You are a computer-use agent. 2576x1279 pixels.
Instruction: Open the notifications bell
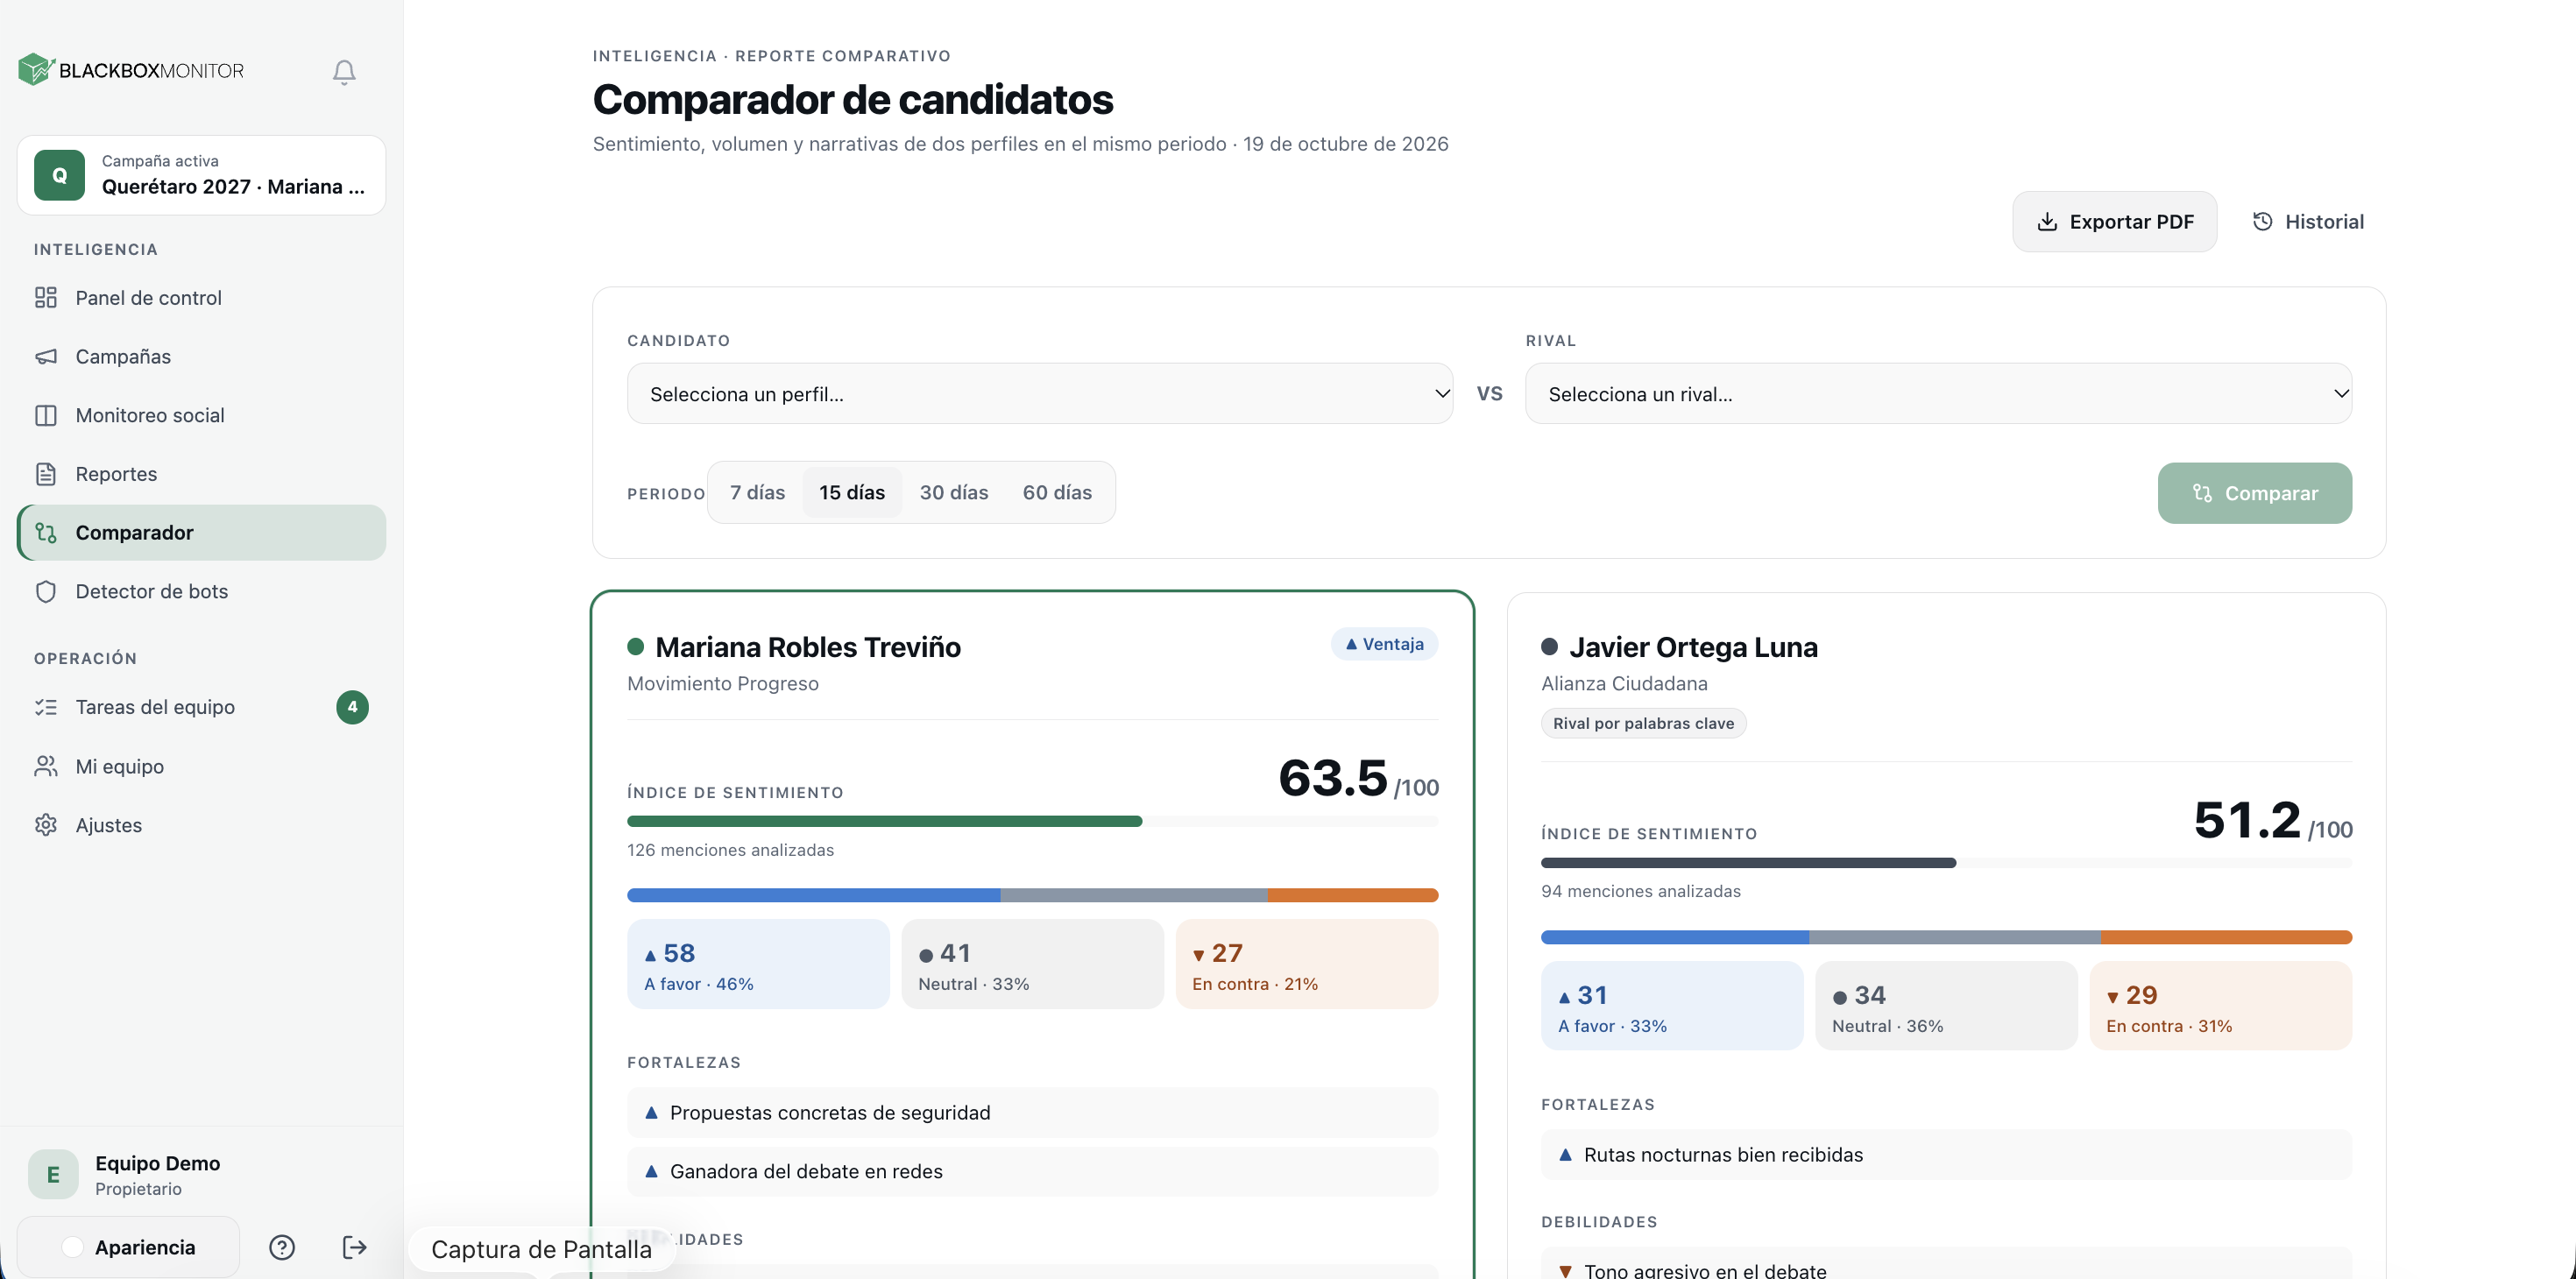click(x=344, y=71)
